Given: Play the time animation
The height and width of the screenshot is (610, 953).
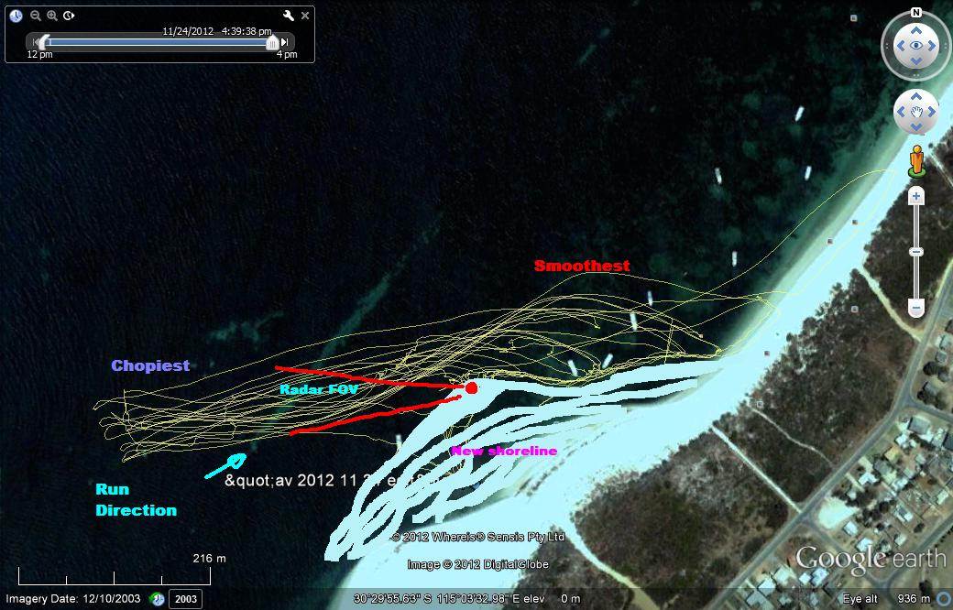Looking at the screenshot, I should pos(69,16).
